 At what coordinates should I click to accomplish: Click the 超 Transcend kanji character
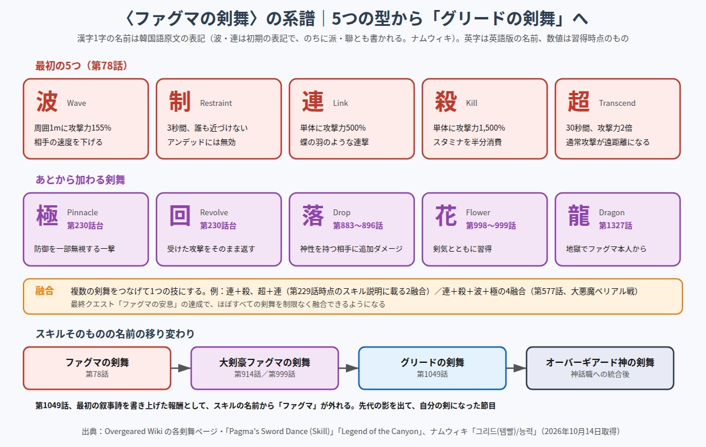[x=579, y=102]
